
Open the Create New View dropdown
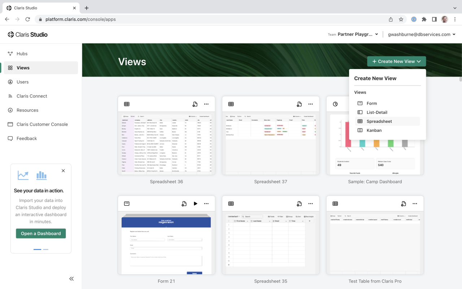click(x=396, y=61)
